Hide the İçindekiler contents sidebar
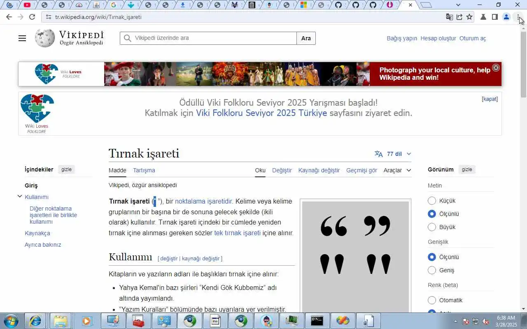Image resolution: width=527 pixels, height=329 pixels. click(66, 169)
